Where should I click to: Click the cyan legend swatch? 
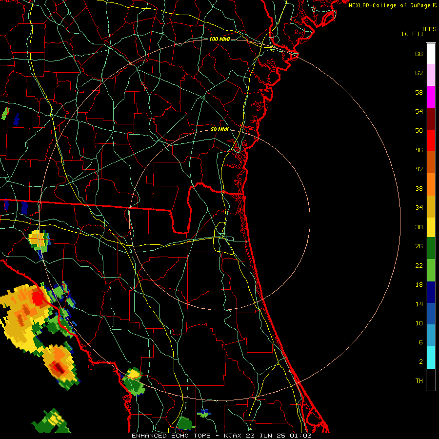point(431,358)
